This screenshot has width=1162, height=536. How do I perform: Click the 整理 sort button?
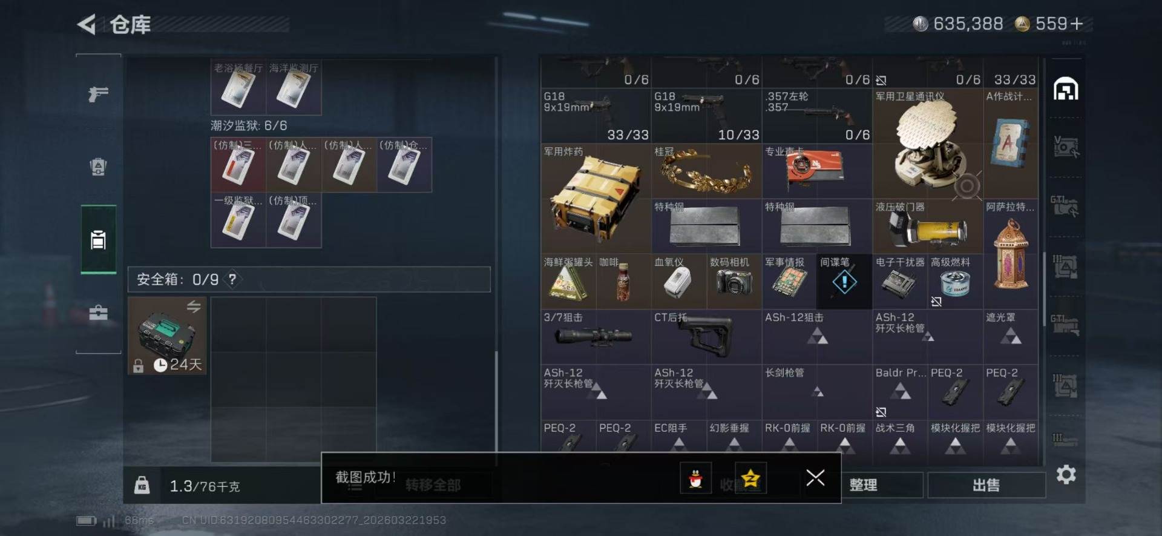click(863, 485)
